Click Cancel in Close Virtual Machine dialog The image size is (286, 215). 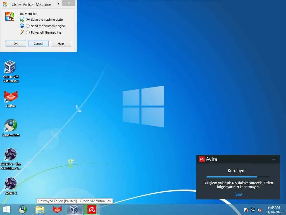click(x=38, y=43)
